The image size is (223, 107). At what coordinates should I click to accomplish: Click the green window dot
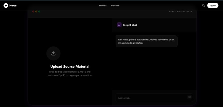39,12
